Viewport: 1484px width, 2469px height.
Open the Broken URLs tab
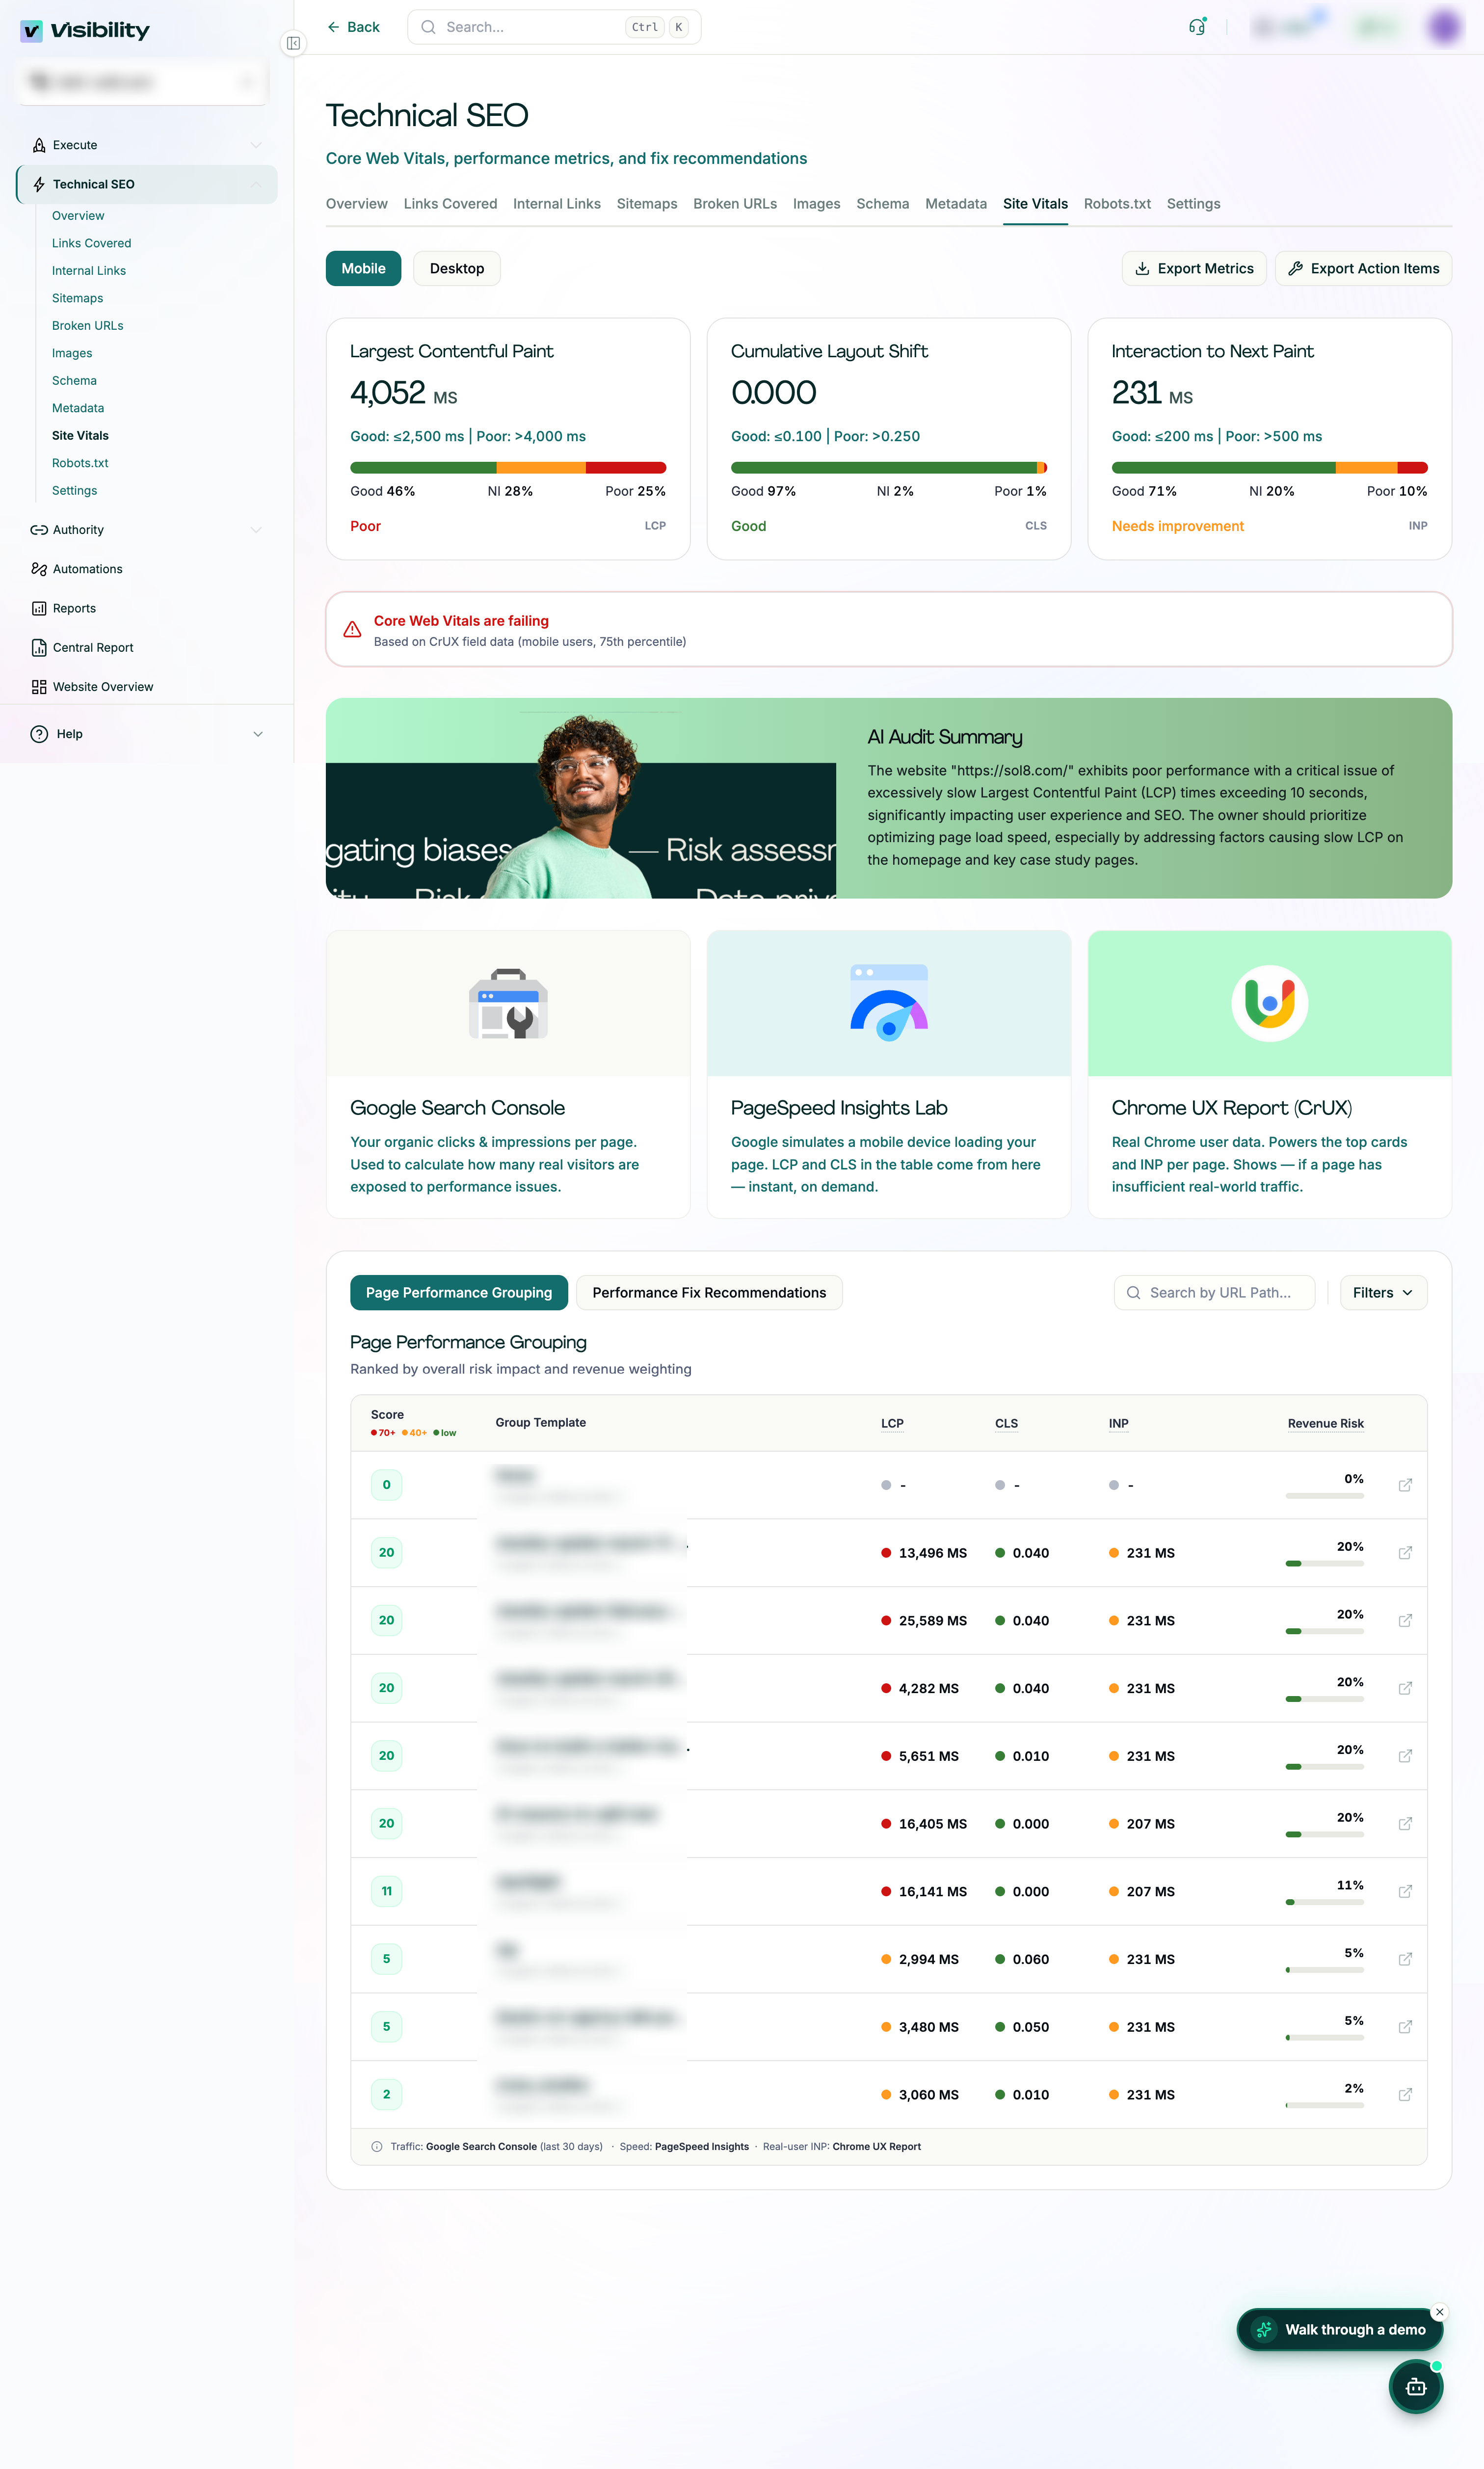[x=735, y=204]
